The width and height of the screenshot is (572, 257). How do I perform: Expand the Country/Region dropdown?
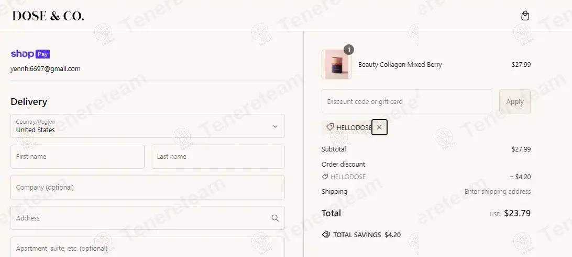[x=147, y=126]
